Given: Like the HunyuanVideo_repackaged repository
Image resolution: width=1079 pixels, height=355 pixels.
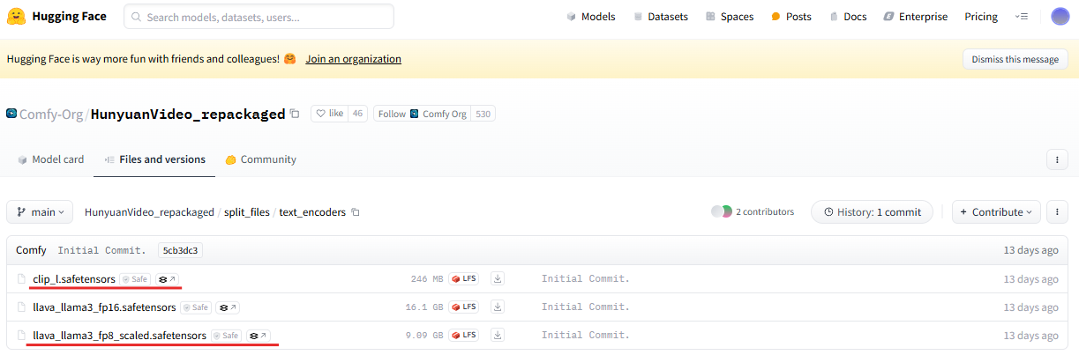Looking at the screenshot, I should pyautogui.click(x=330, y=114).
